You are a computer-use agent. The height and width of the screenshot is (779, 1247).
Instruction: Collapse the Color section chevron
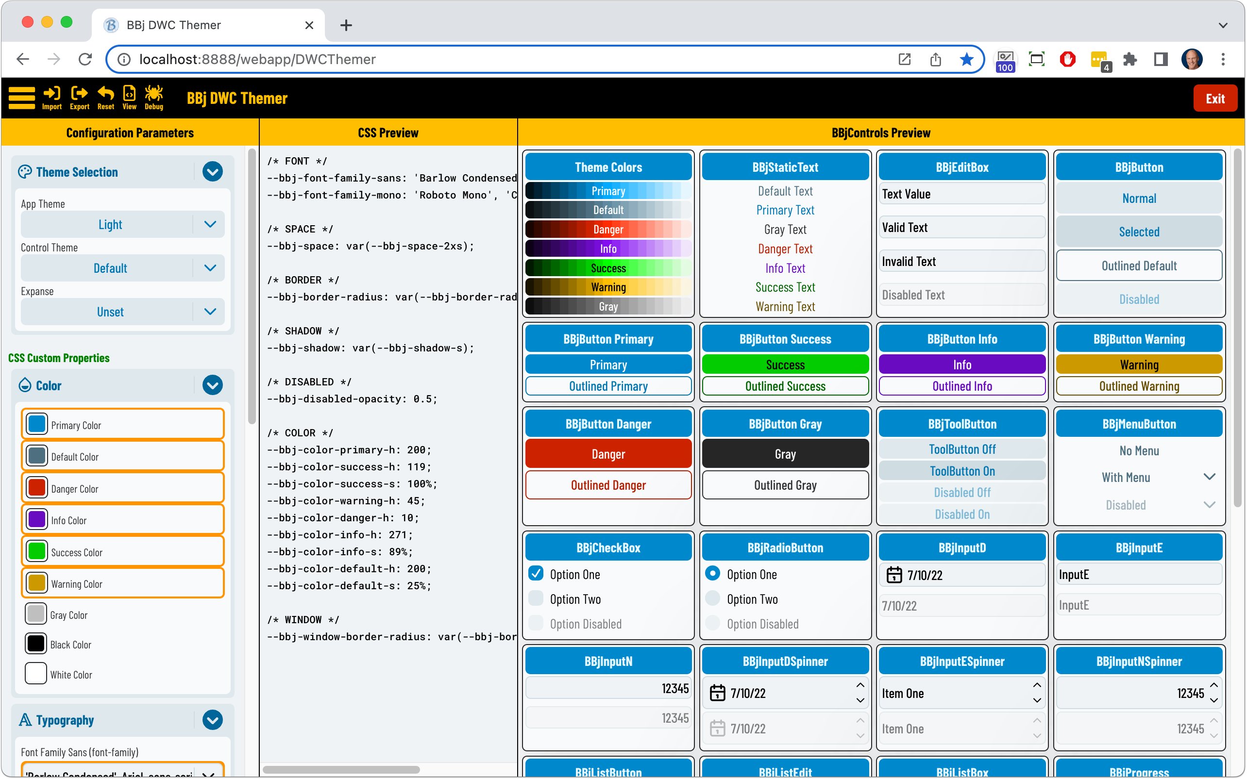point(212,385)
